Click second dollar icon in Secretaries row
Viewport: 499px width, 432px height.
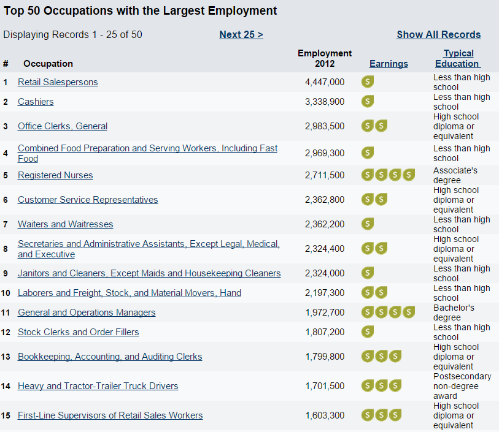pos(381,248)
